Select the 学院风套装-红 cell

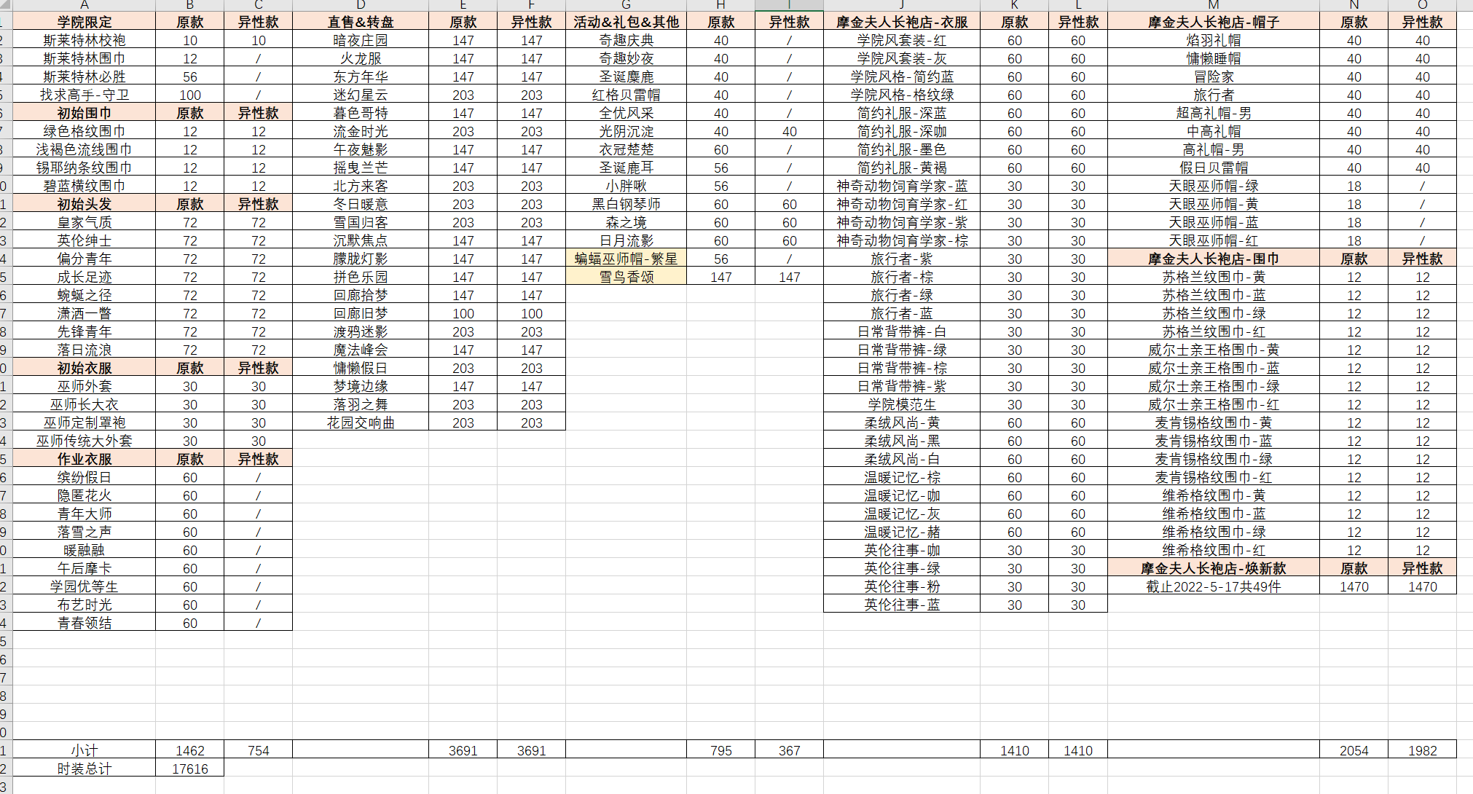click(x=902, y=40)
